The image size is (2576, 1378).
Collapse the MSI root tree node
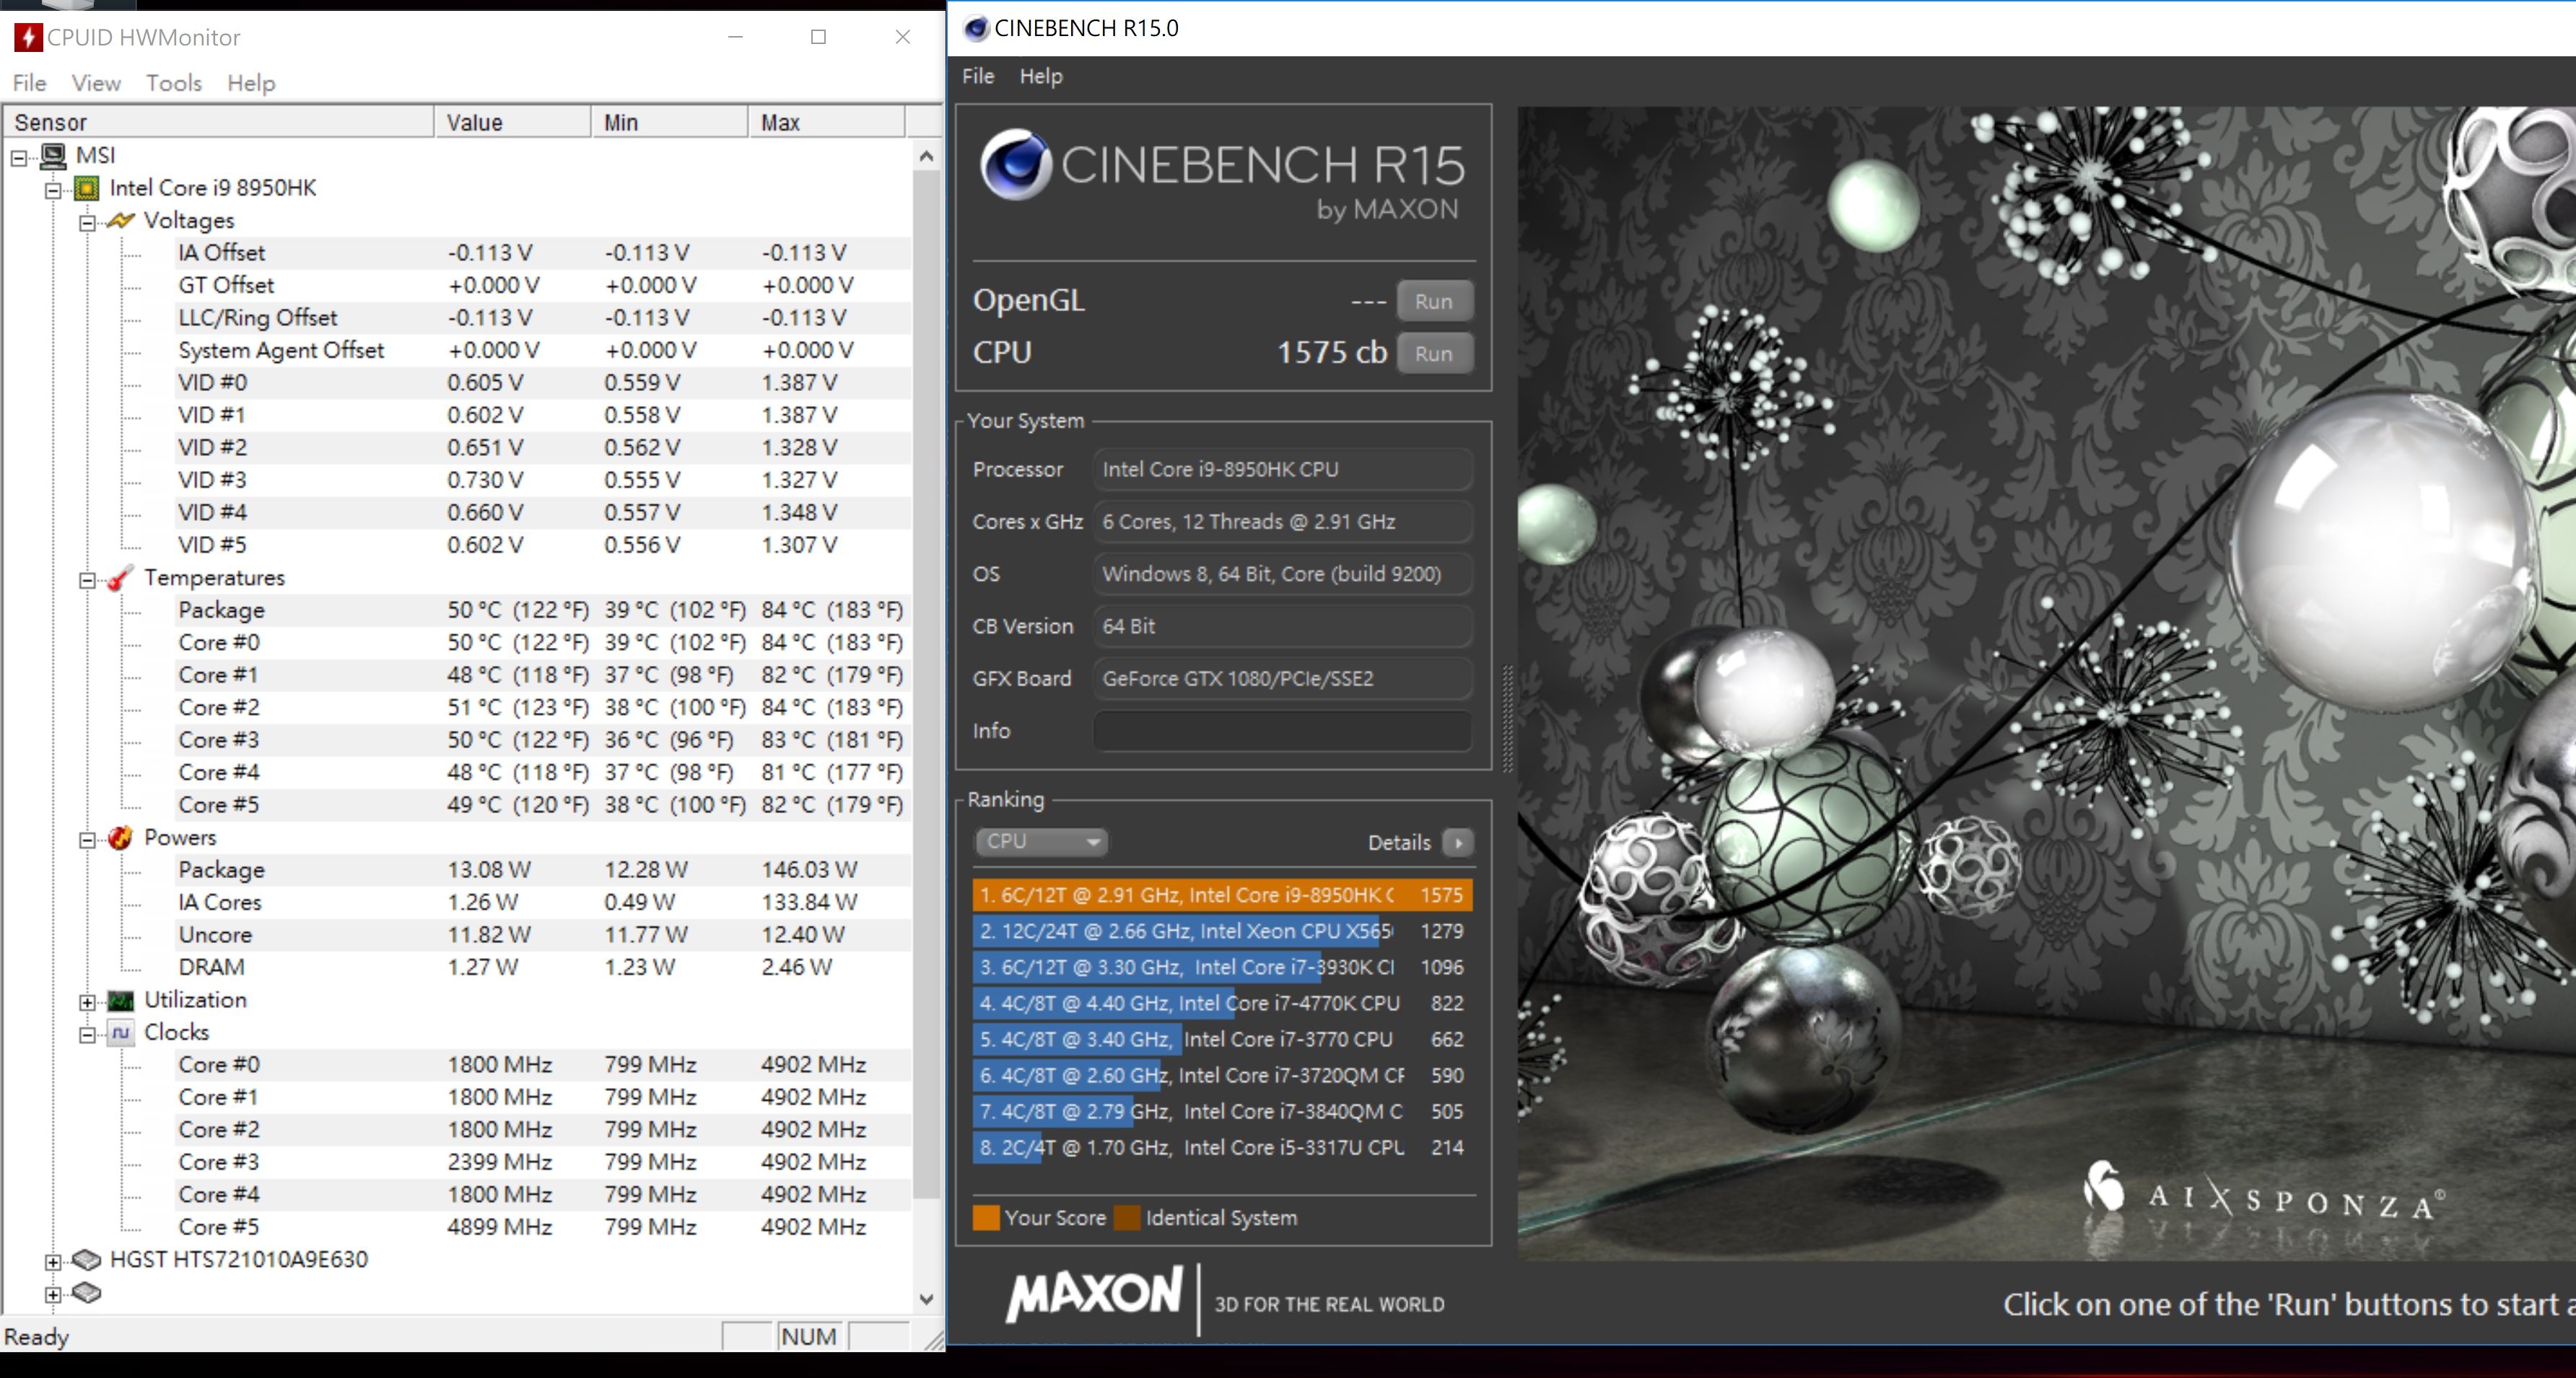tap(19, 157)
